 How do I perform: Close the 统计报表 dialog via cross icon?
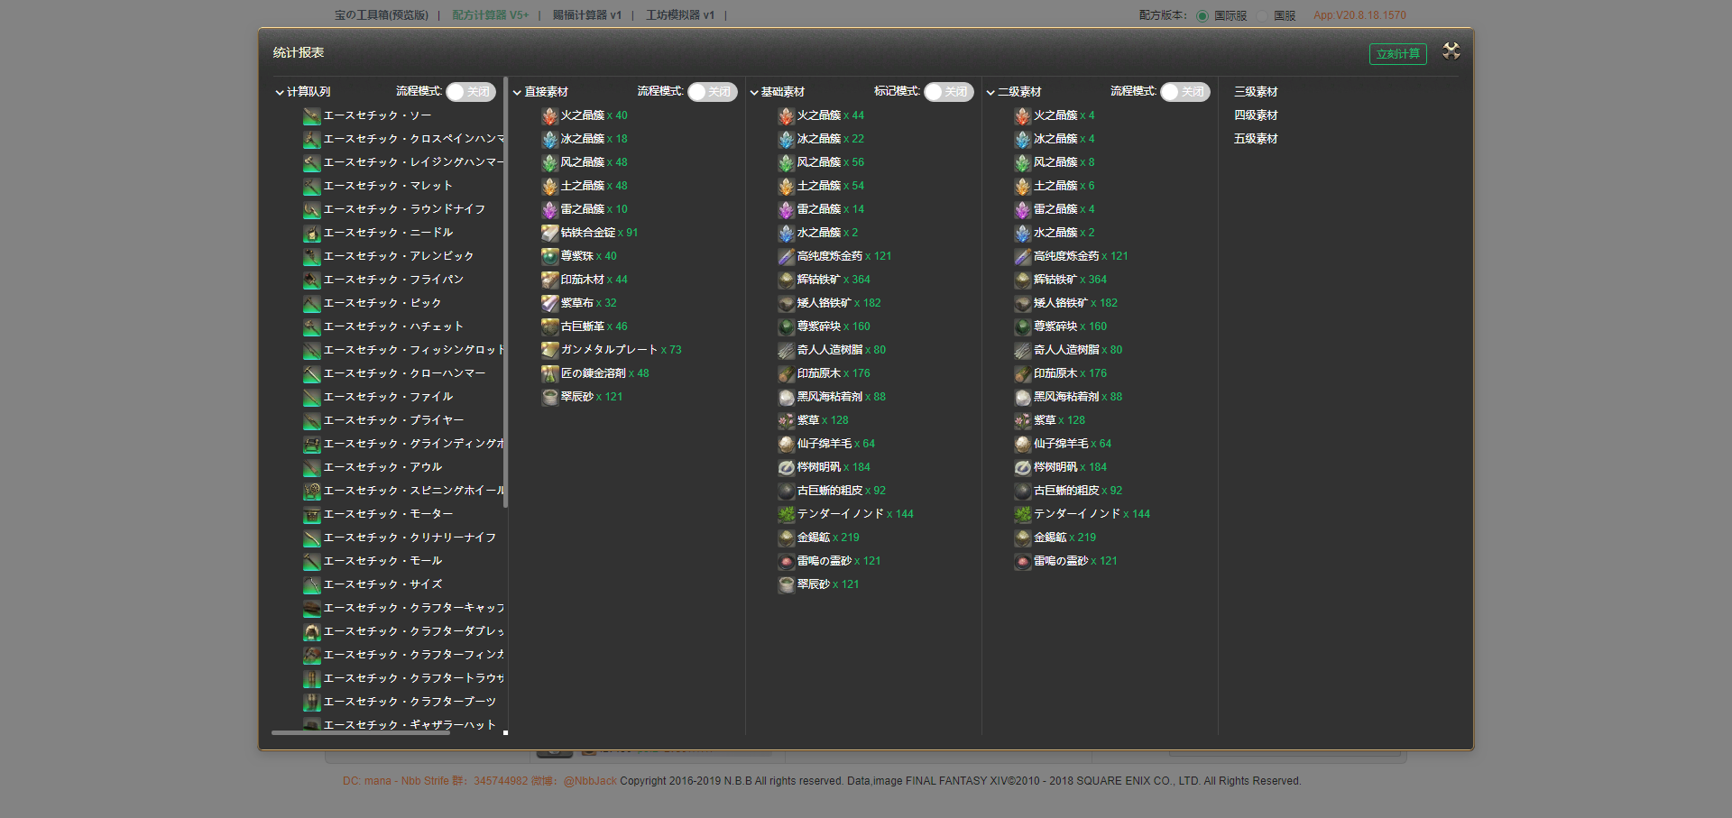click(x=1451, y=51)
